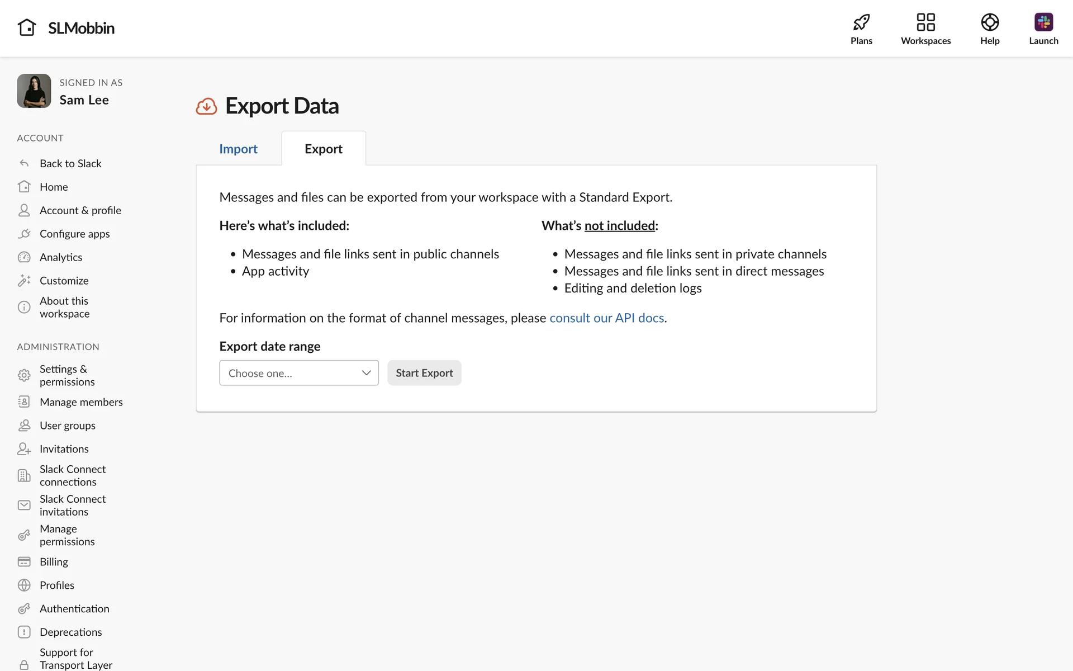1073x671 pixels.
Task: Click Sam Lee's profile avatar
Action: click(x=34, y=91)
